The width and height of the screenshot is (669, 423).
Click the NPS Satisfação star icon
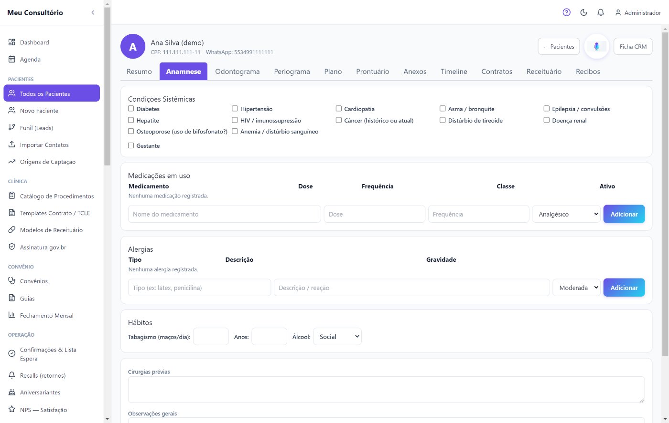coord(12,410)
